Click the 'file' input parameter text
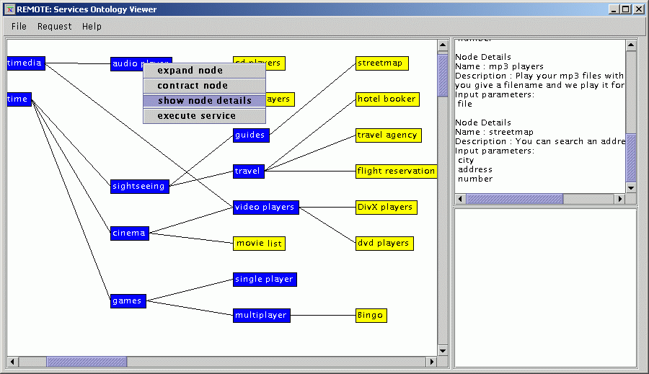The width and height of the screenshot is (649, 374). [465, 104]
